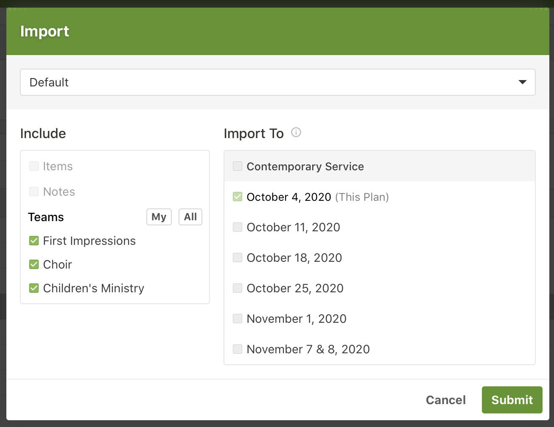Uncheck the Choir team checkbox
554x427 pixels.
point(34,265)
